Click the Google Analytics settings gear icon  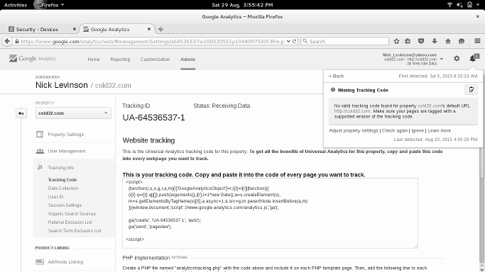457,58
